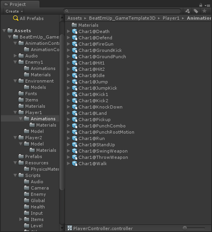This screenshot has height=232, width=212.
Task: Select Char1@Hit2 asset
Action: pyautogui.click(x=91, y=69)
